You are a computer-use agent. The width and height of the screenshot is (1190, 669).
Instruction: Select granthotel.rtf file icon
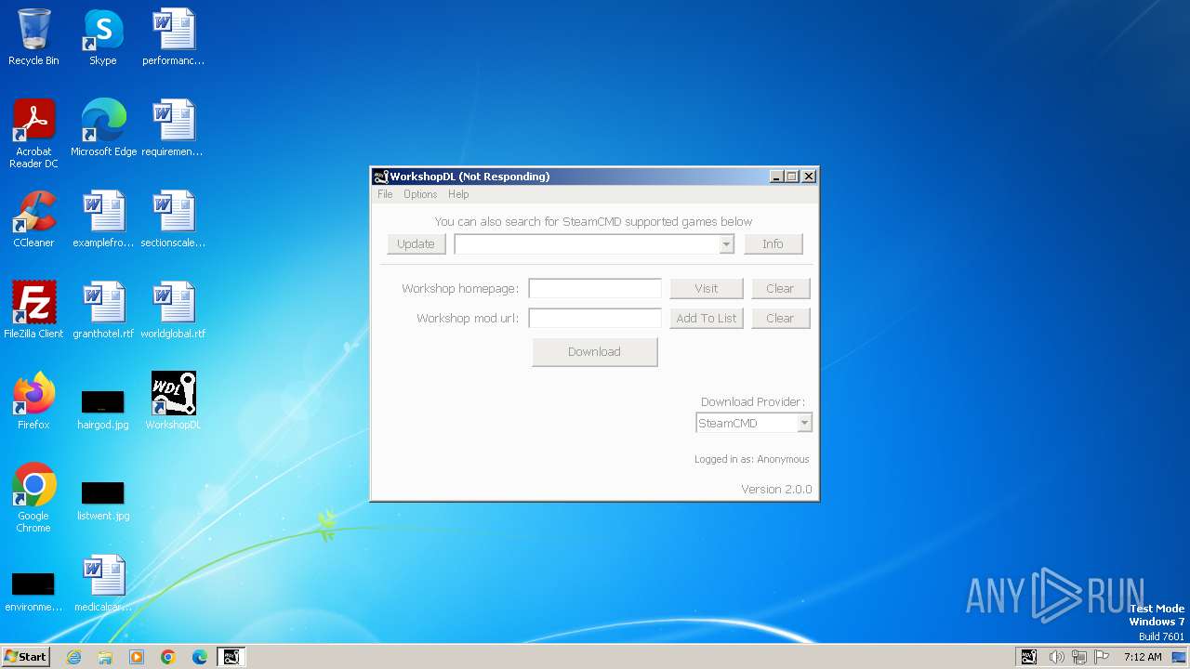(103, 310)
